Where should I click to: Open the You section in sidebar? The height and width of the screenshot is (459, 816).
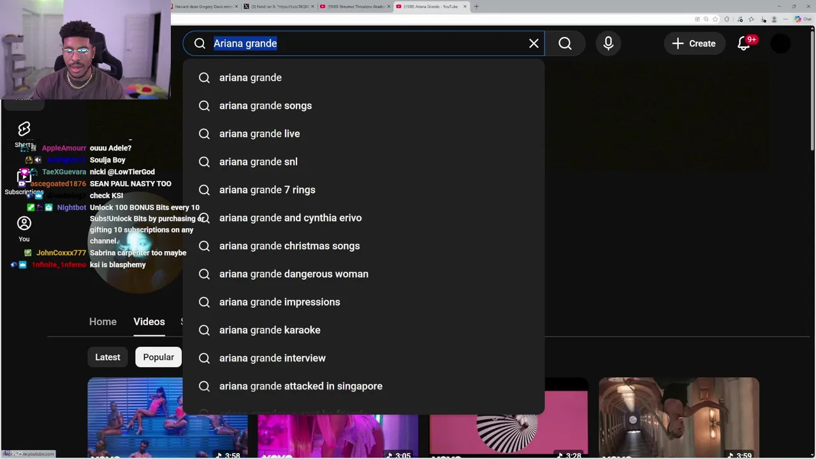point(24,229)
